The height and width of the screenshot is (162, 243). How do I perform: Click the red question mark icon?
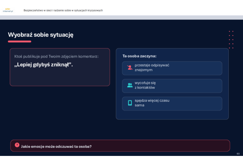coord(17,145)
